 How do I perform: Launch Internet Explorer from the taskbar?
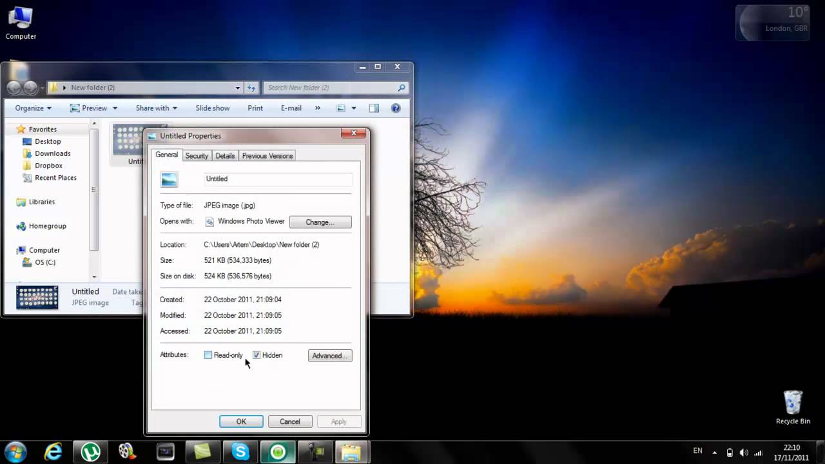coord(53,452)
